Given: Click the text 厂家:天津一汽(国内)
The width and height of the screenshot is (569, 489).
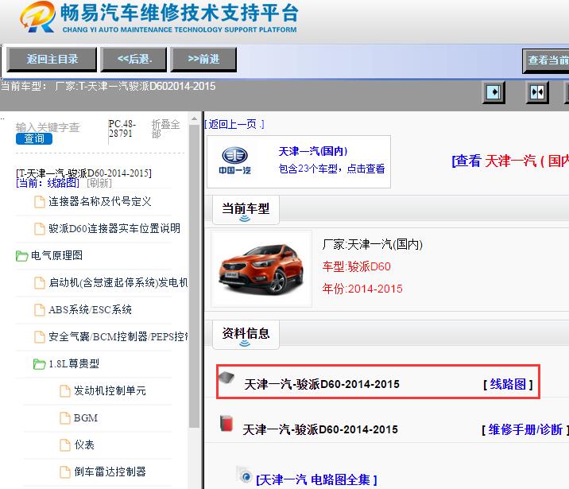Looking at the screenshot, I should tap(373, 244).
